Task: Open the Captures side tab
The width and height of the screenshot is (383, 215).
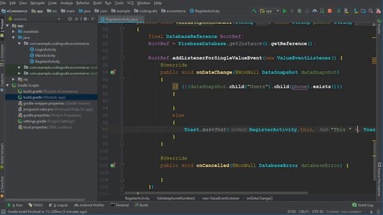Action: pos(2,82)
